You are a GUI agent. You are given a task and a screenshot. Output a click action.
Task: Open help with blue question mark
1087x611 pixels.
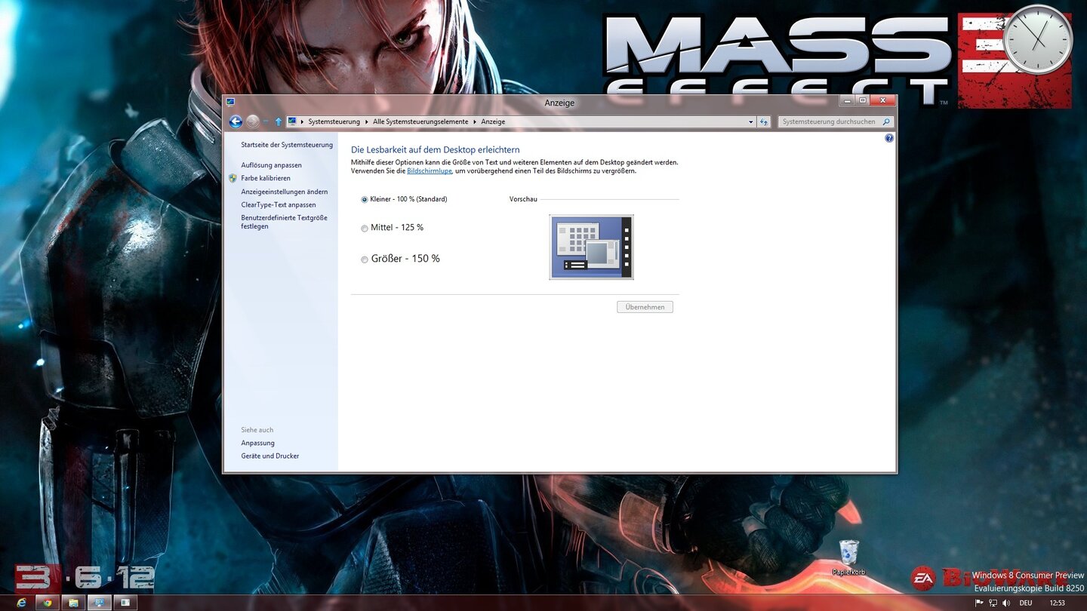click(x=888, y=139)
